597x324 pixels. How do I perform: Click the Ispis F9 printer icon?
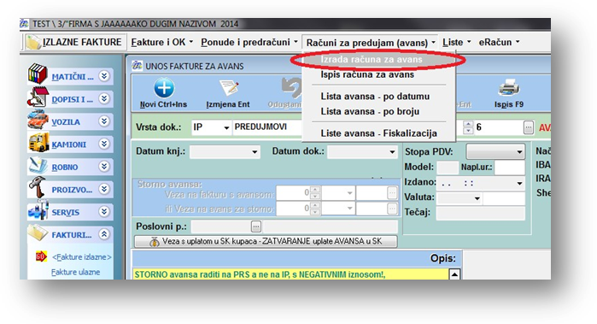point(509,88)
